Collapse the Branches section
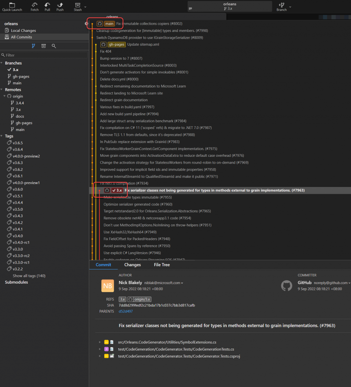The image size is (351, 387). (x=2, y=63)
